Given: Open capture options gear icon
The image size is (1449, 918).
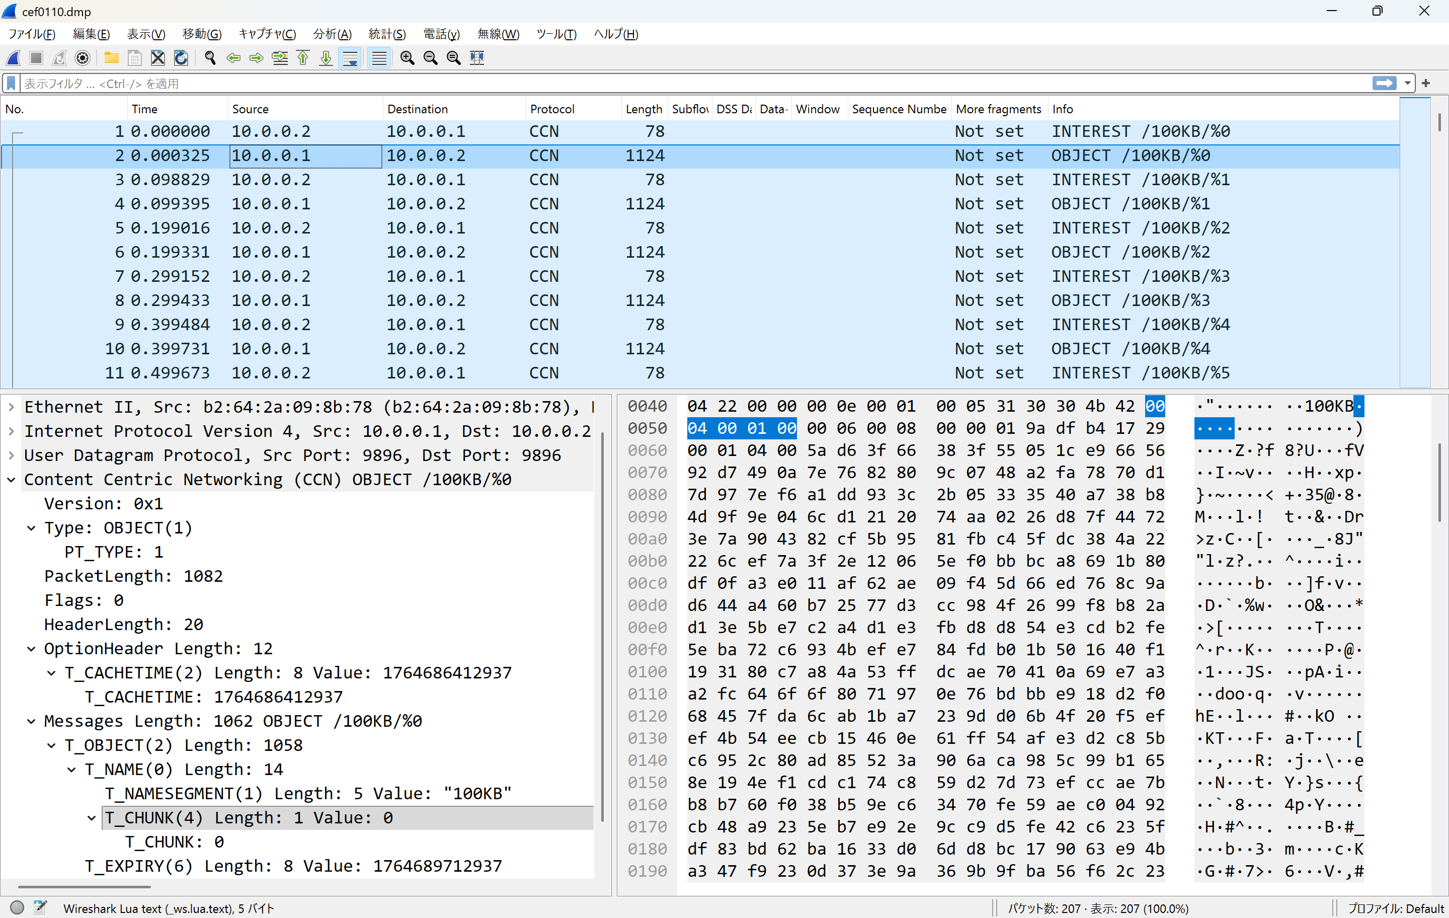Looking at the screenshot, I should [x=83, y=58].
